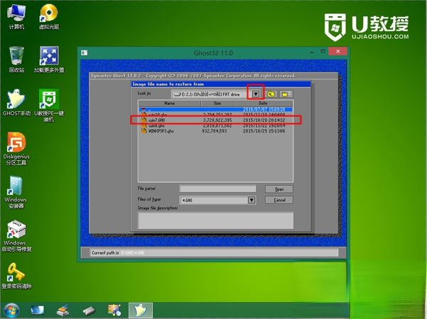This screenshot has height=319, width=427.
Task: Click the monitor icon in taskbar
Action: coord(38,310)
